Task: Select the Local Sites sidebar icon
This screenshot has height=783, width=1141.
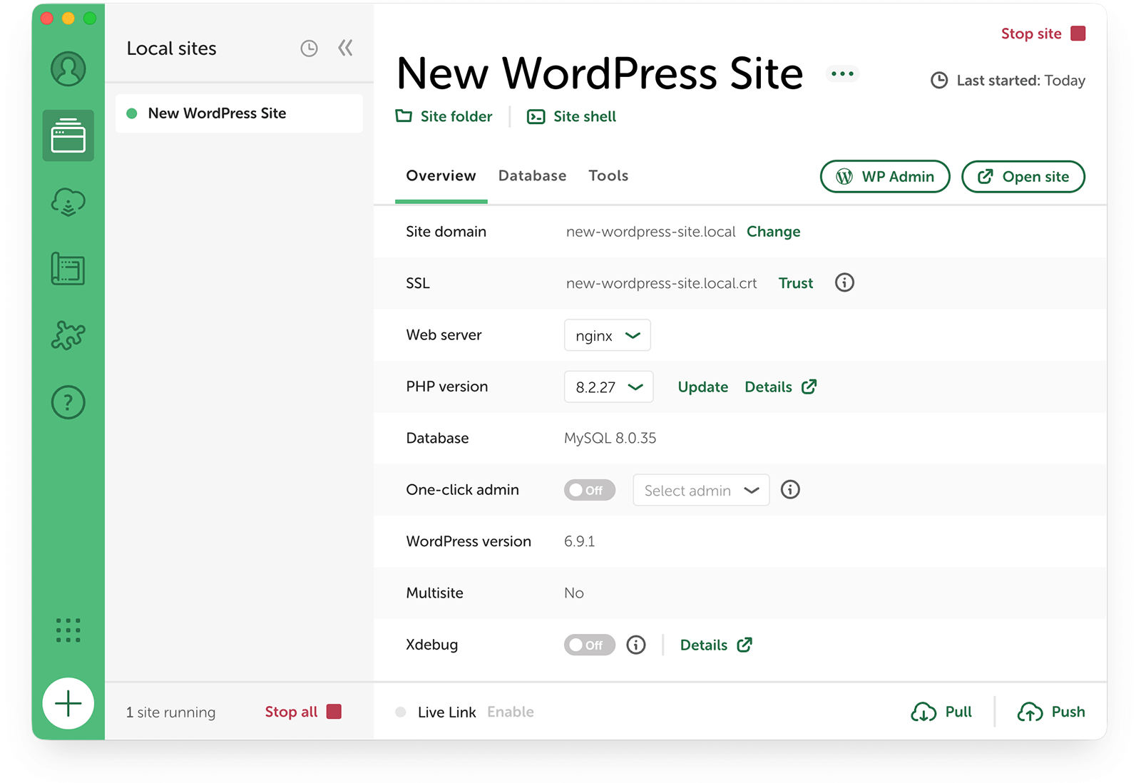Action: pyautogui.click(x=68, y=135)
